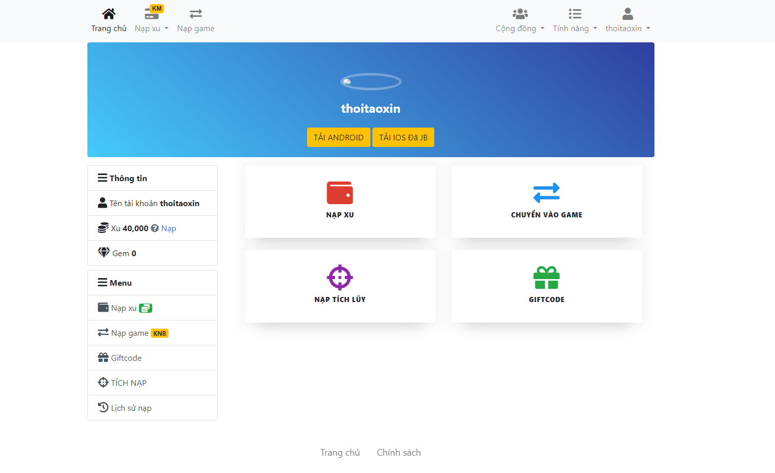Viewport: 775px width, 473px height.
Task: Click the crosshair icon in sidebar TÍCH NẠP
Action: coord(103,382)
